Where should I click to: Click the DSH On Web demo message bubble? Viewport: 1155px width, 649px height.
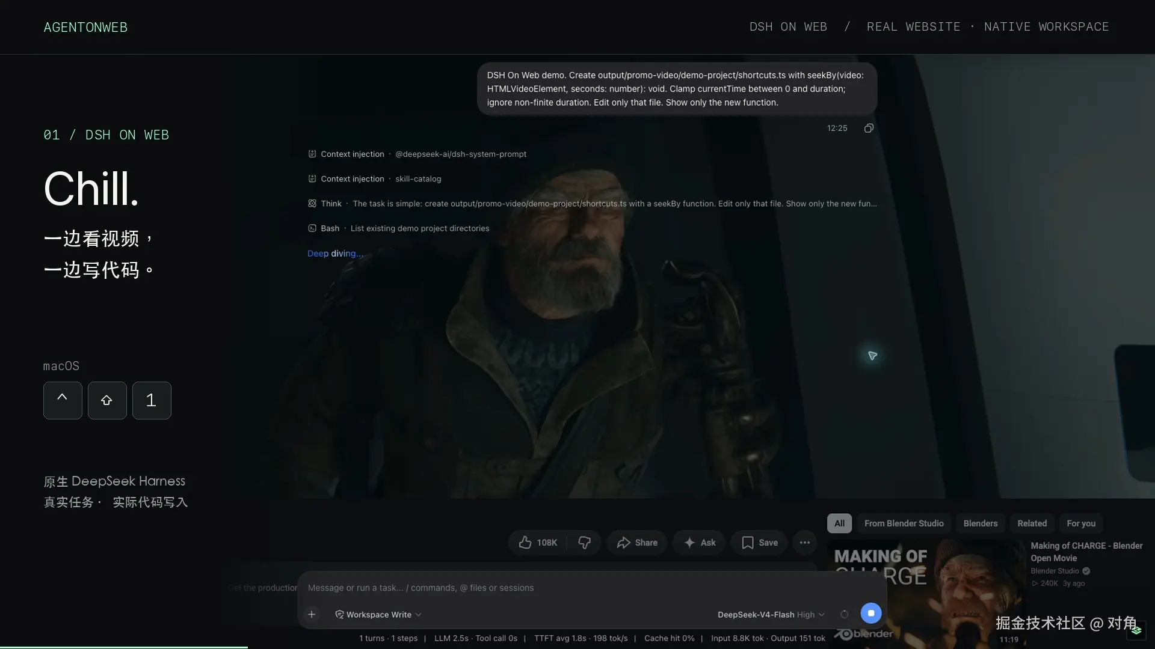[x=677, y=89]
